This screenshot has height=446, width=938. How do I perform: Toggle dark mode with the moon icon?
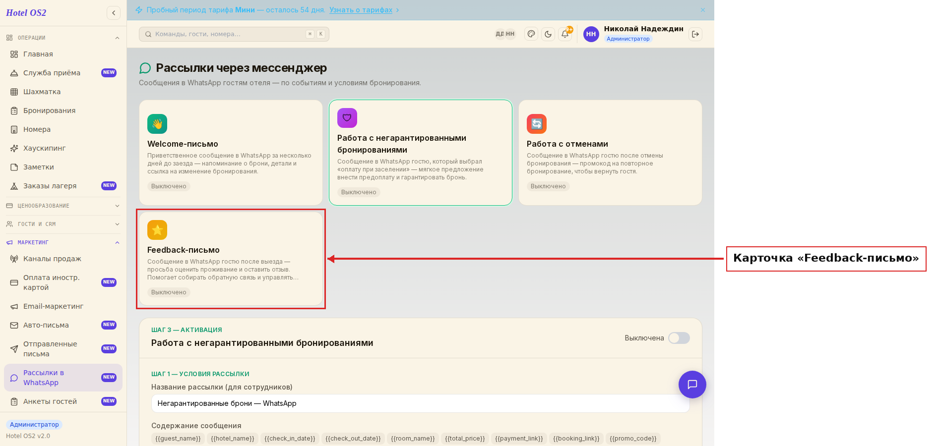[x=548, y=34]
